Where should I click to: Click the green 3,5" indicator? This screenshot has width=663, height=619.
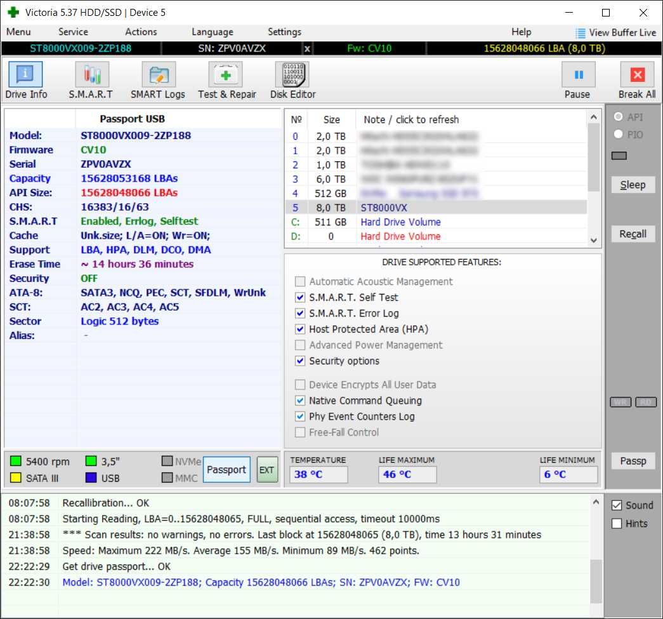91,461
